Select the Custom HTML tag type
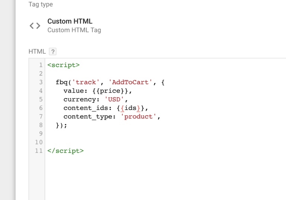The image size is (286, 200). pyautogui.click(x=70, y=21)
